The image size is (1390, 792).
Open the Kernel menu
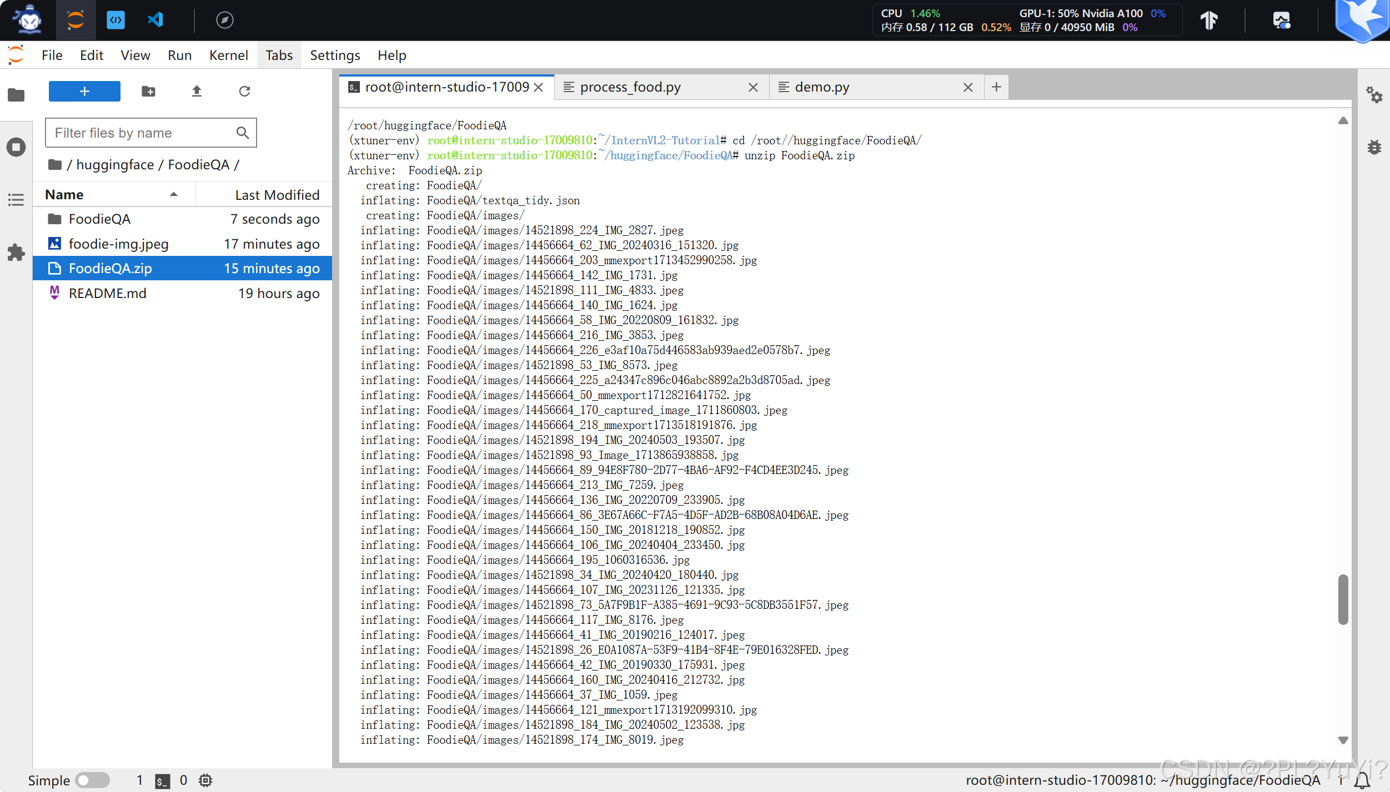click(x=228, y=56)
